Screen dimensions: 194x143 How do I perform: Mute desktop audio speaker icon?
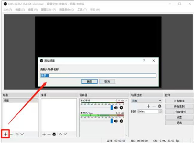point(116,108)
